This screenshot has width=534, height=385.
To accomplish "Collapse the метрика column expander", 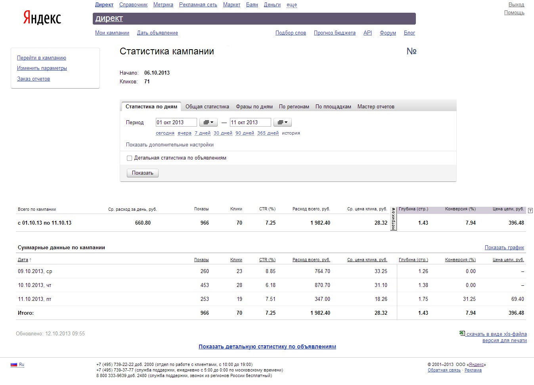I will click(393, 219).
